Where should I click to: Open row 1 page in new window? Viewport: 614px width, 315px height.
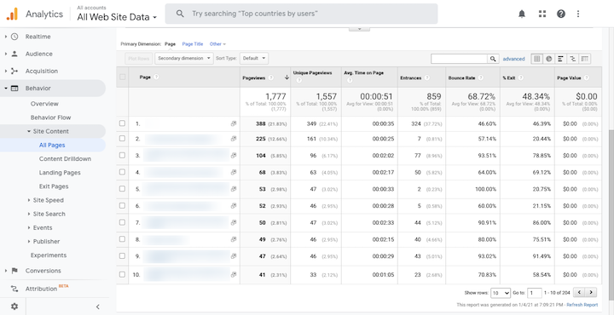point(234,123)
